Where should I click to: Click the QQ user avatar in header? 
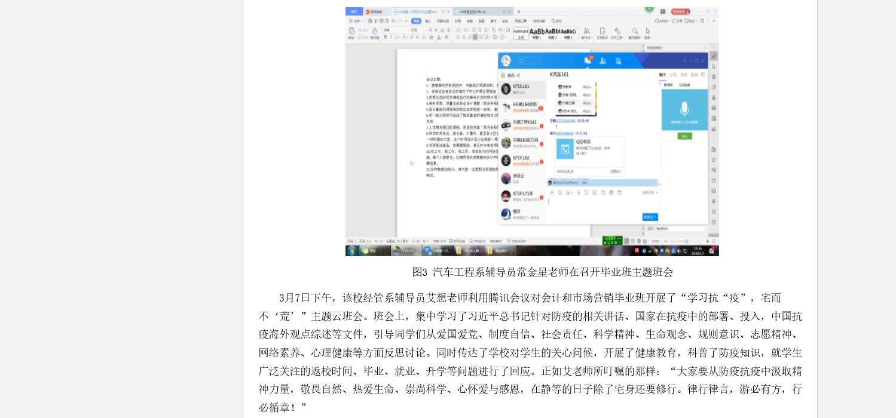[x=506, y=61]
